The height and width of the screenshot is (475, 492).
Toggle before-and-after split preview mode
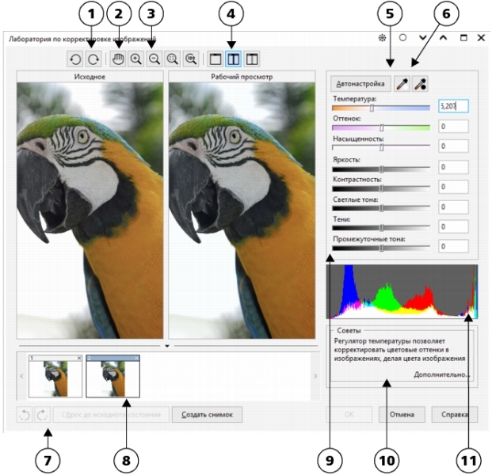click(x=252, y=59)
